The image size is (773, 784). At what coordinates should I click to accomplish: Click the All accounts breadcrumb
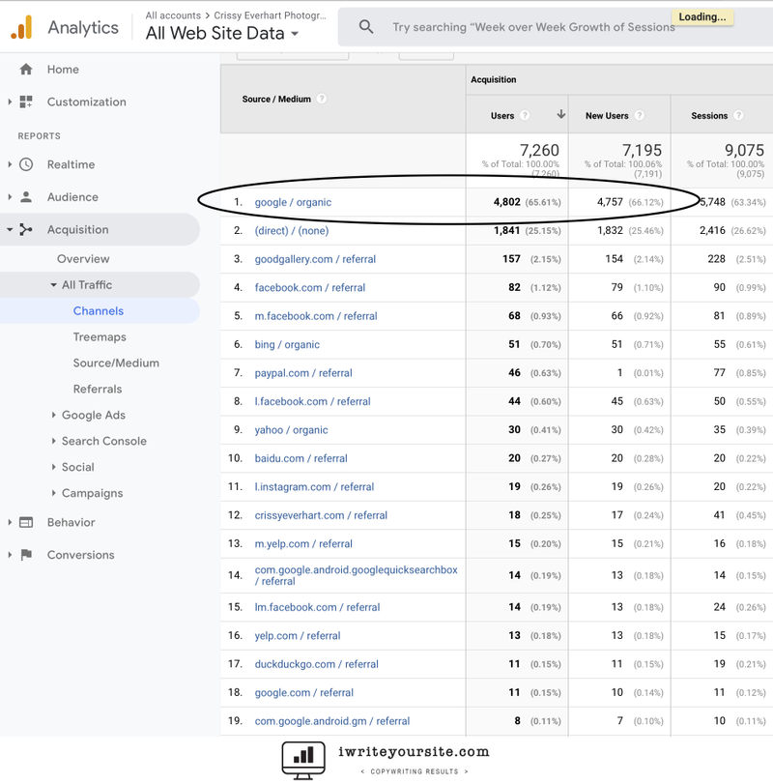(173, 15)
